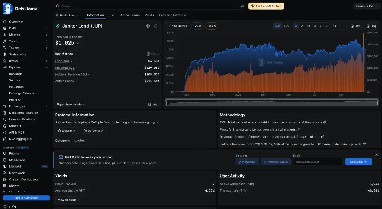Click left handle of chart range slider

(166, 103)
